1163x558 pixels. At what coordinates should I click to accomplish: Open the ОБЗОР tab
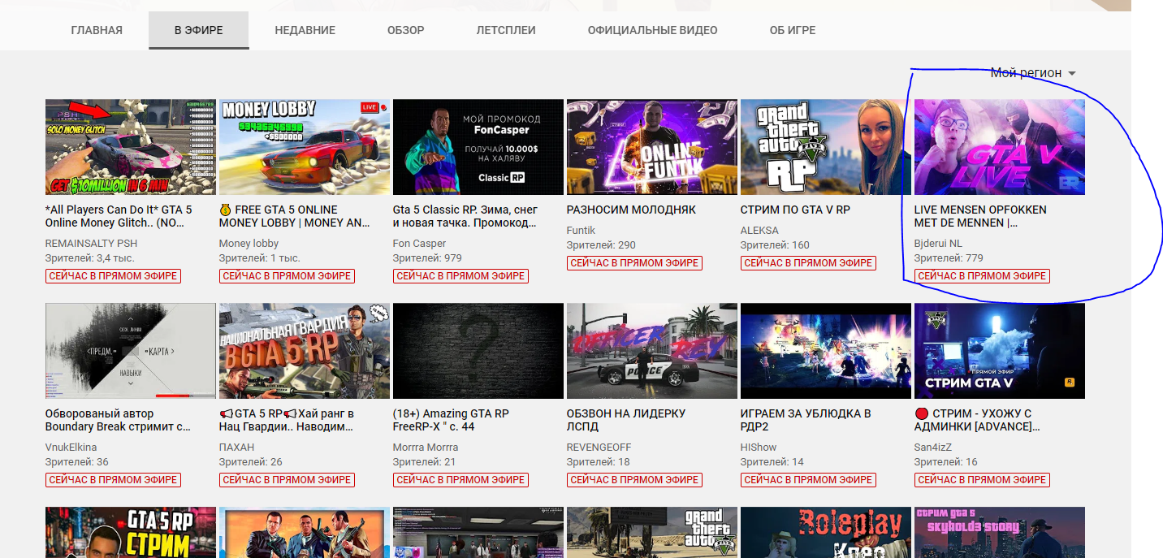click(405, 31)
